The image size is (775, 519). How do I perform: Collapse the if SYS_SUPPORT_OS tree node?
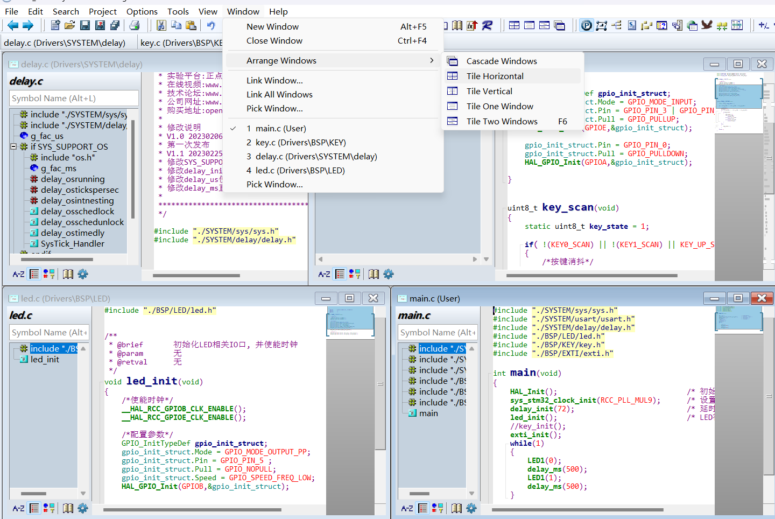pos(14,146)
